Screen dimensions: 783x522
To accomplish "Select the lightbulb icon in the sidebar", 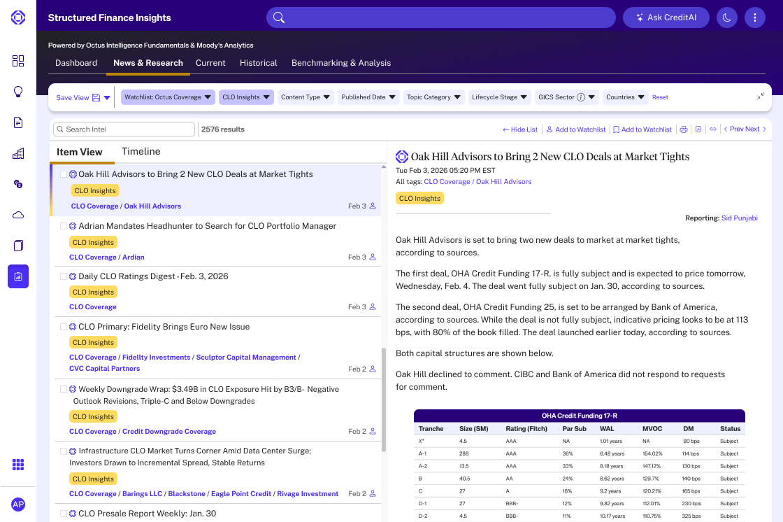I will (18, 92).
